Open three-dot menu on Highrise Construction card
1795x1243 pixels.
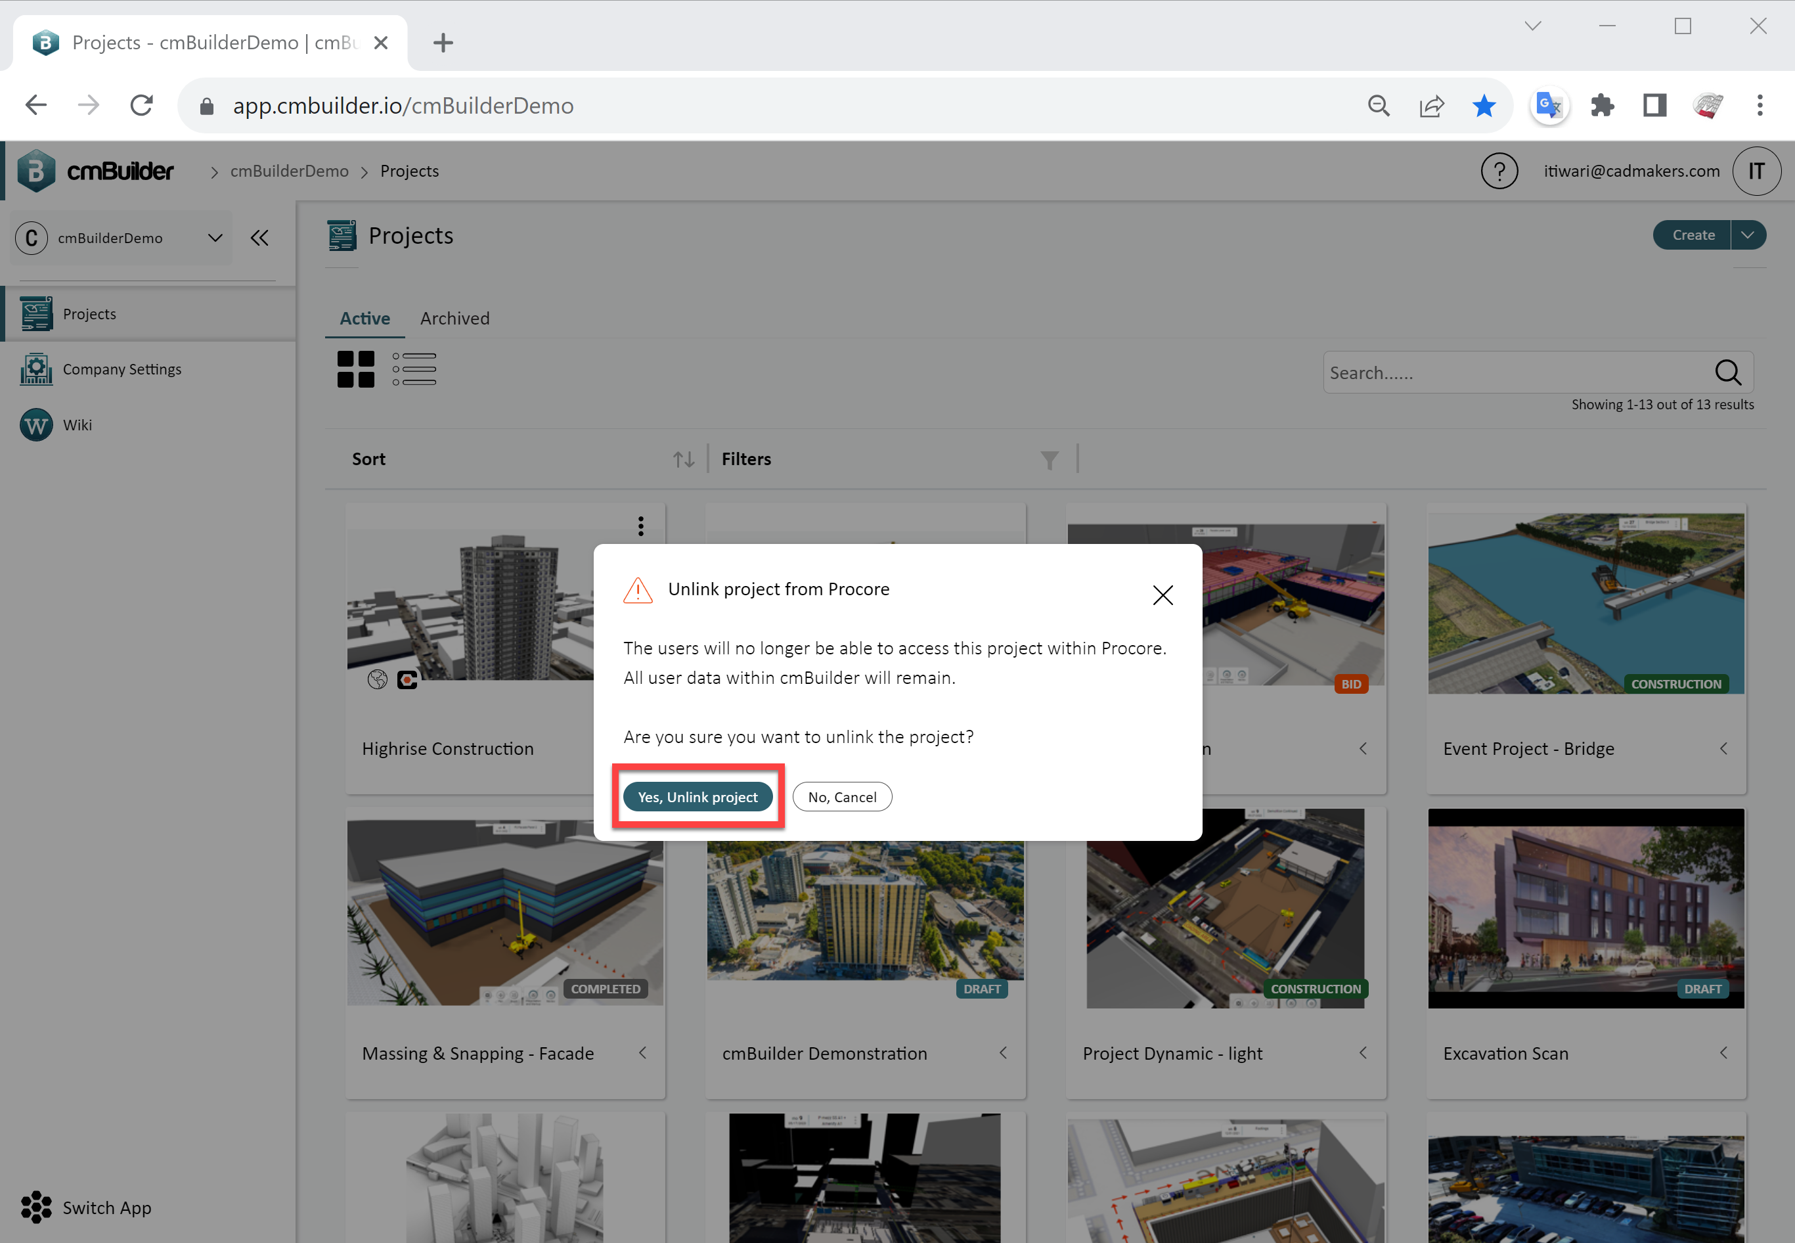click(x=640, y=526)
